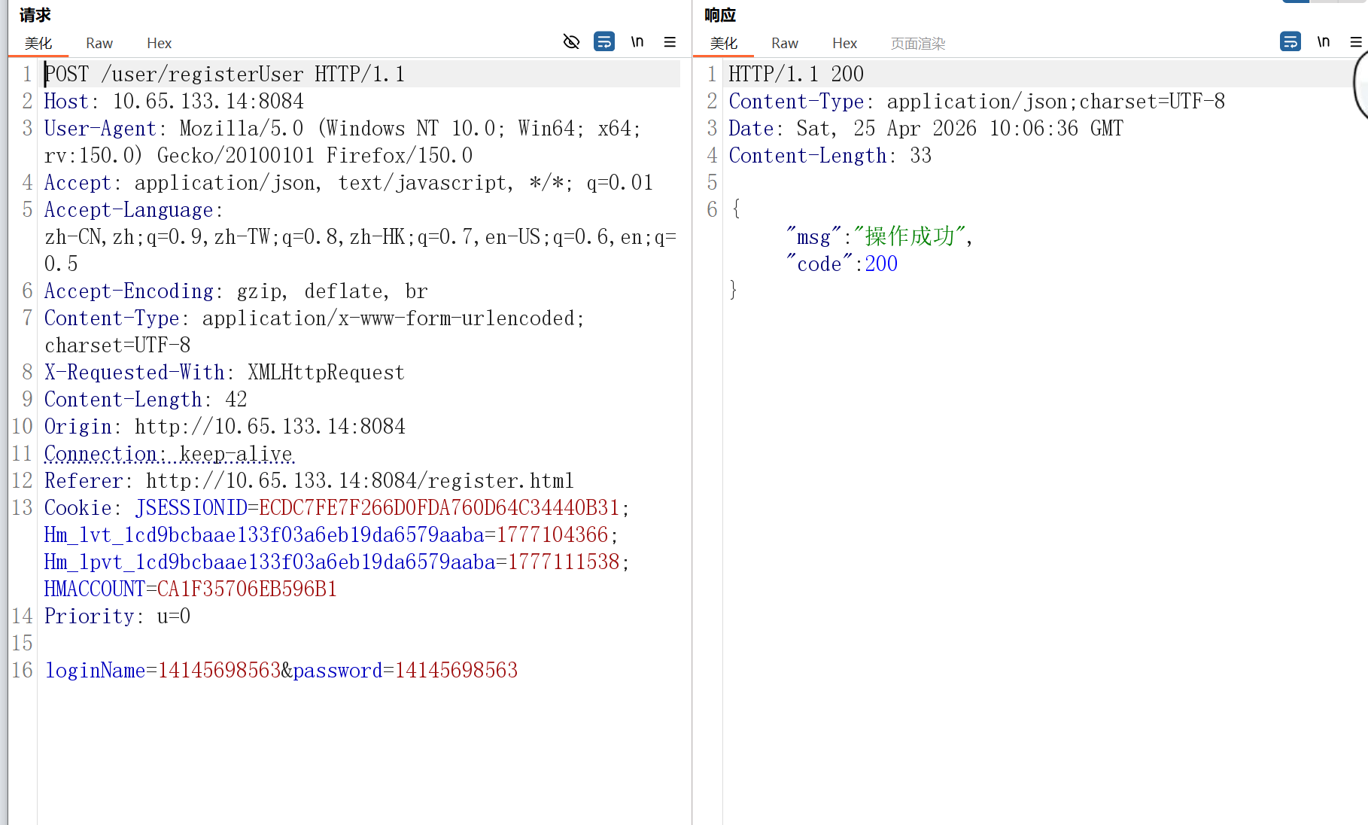Click the request Content-Length: 42 line

point(145,399)
